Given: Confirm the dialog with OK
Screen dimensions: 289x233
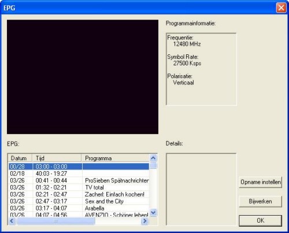Looking at the screenshot, I should (261, 220).
